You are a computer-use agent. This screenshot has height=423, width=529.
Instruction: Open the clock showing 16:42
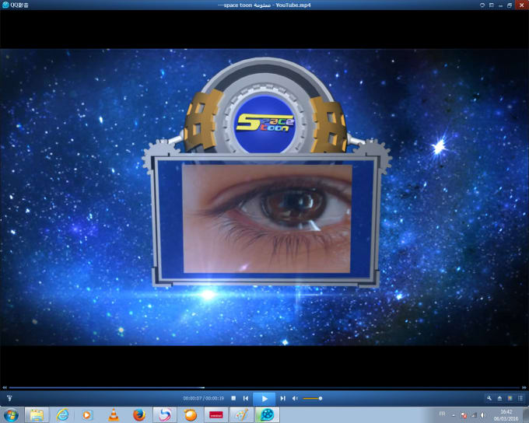coord(506,415)
